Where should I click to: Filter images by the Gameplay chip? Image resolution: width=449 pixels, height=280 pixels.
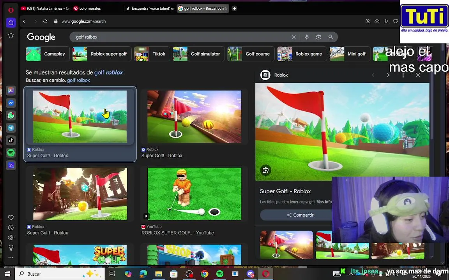(48, 54)
